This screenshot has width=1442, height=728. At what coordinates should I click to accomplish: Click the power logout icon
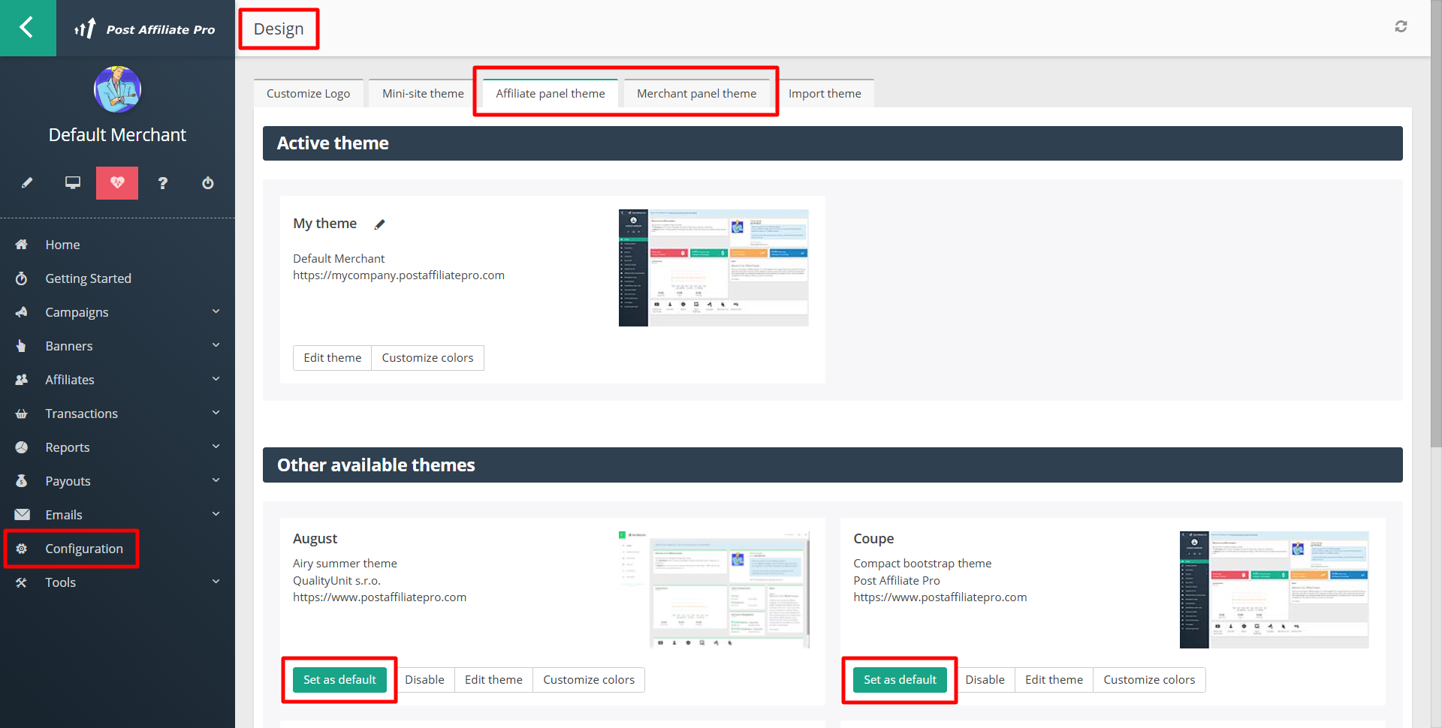208,183
